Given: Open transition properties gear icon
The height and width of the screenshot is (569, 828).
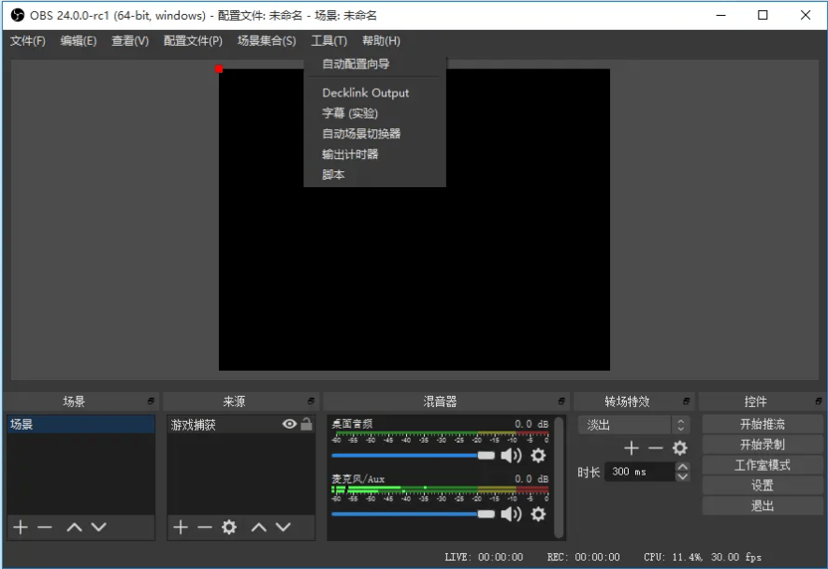Looking at the screenshot, I should point(680,448).
